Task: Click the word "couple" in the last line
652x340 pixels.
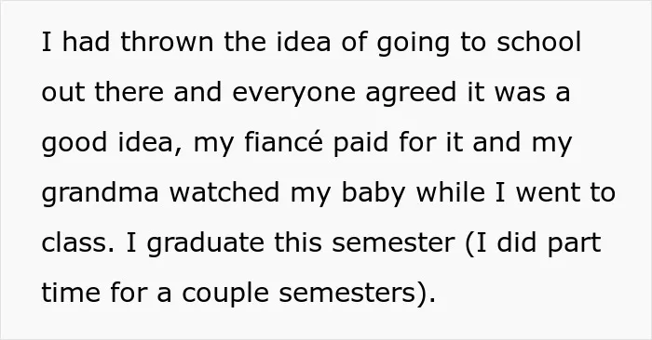Action: click(225, 294)
